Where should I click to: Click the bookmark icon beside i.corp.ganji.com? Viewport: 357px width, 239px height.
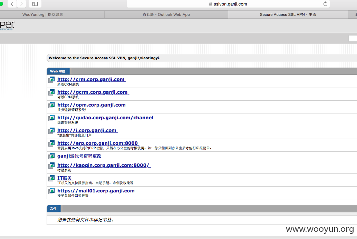click(51, 131)
